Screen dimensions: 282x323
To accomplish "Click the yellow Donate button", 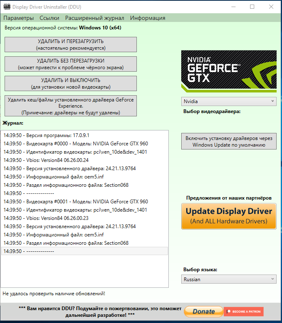I will pyautogui.click(x=204, y=311).
